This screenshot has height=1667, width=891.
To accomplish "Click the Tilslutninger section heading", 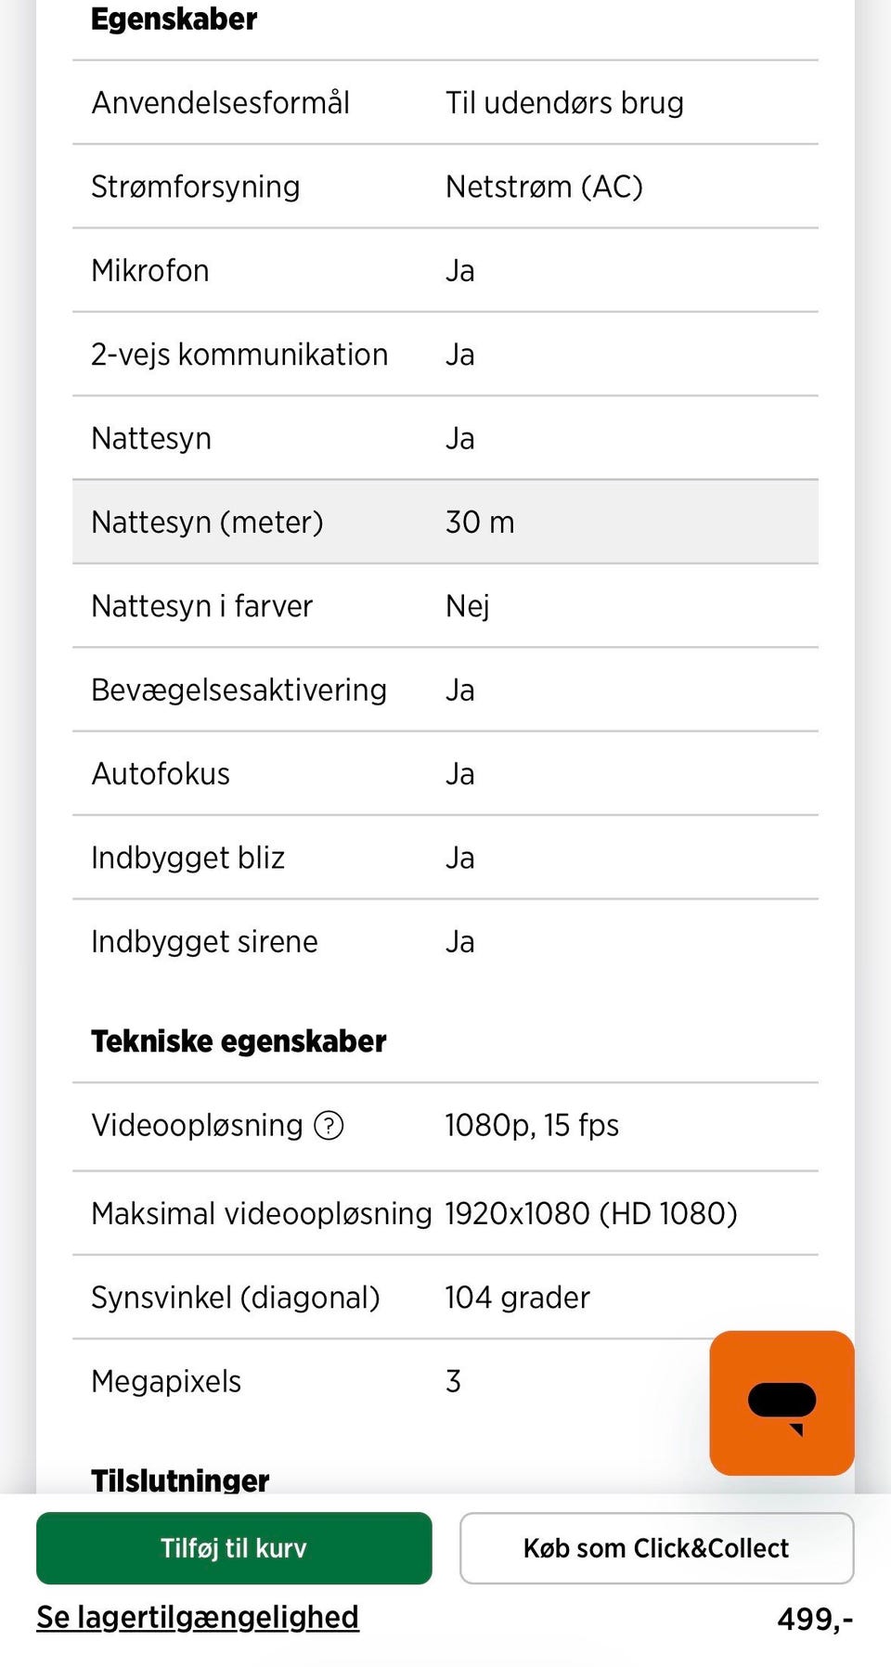I will 180,1480.
